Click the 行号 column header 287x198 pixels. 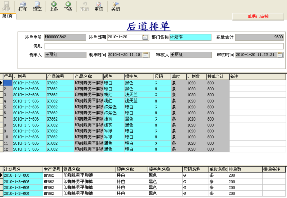point(8,77)
